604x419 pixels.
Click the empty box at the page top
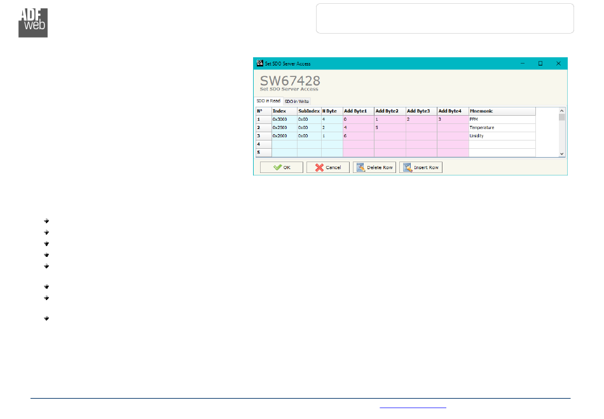(x=445, y=18)
